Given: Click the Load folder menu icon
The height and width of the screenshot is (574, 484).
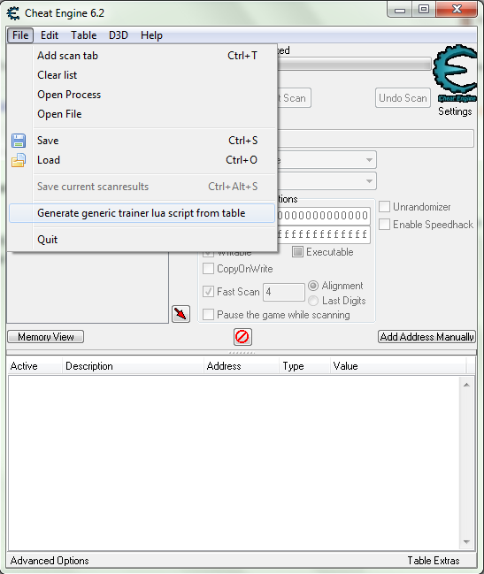Looking at the screenshot, I should pos(19,160).
